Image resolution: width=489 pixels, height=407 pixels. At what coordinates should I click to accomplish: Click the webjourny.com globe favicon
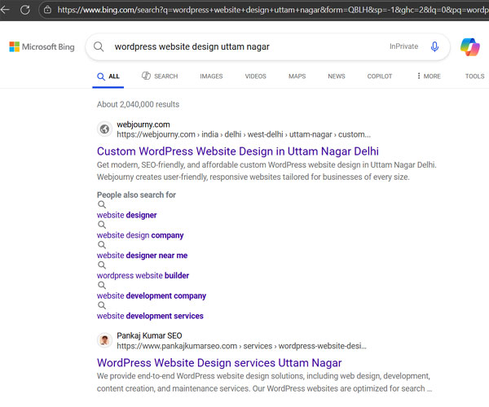point(104,129)
